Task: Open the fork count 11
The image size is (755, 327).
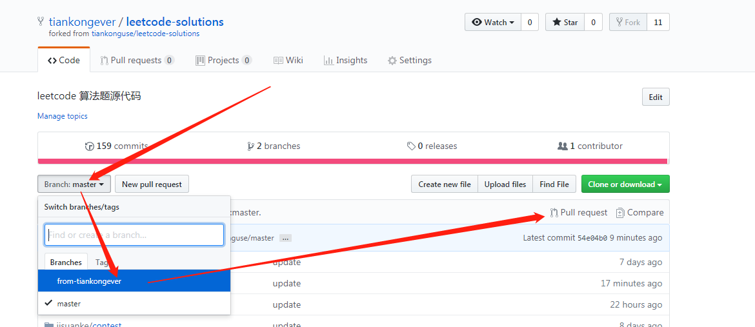Action: tap(658, 22)
